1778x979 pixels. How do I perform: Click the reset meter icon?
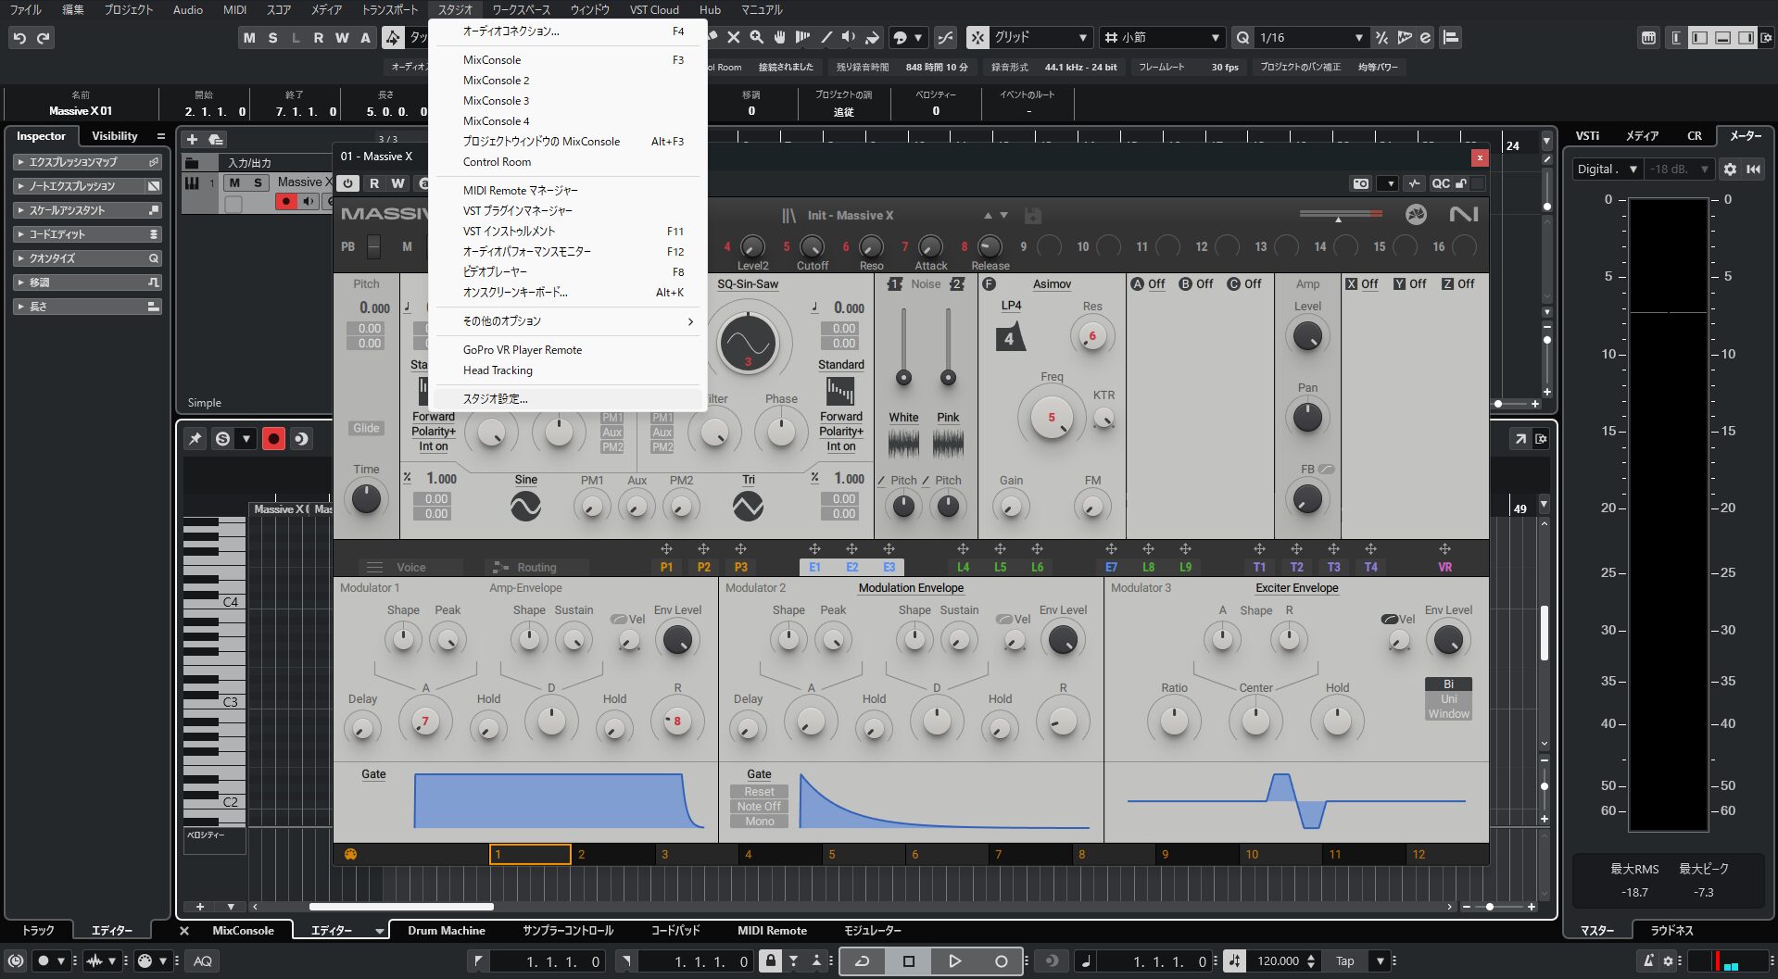coord(1753,169)
